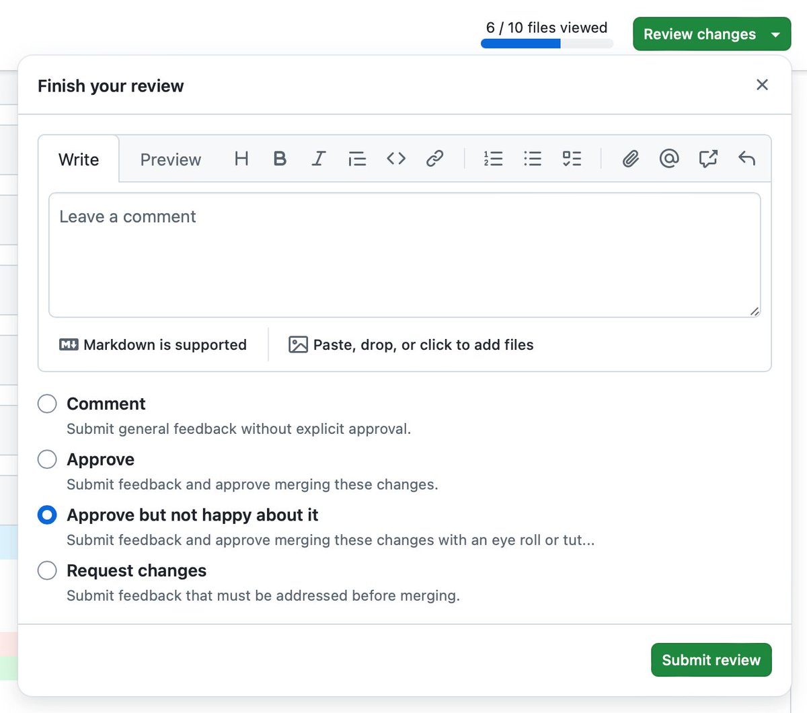807x713 pixels.
Task: Insert a saved reply with arrow icon
Action: [746, 159]
